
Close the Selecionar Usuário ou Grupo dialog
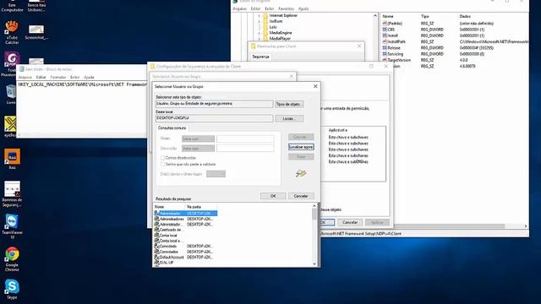tap(315, 86)
